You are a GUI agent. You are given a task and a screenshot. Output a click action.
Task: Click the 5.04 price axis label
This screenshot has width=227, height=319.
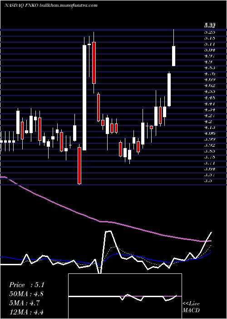pos(210,50)
